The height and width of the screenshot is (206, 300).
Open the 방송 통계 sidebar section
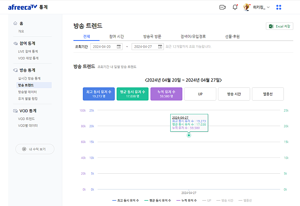[x=27, y=70]
